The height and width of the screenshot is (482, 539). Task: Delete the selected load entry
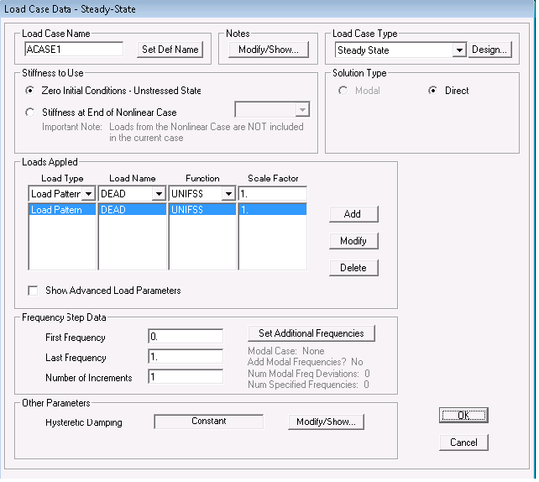point(353,268)
